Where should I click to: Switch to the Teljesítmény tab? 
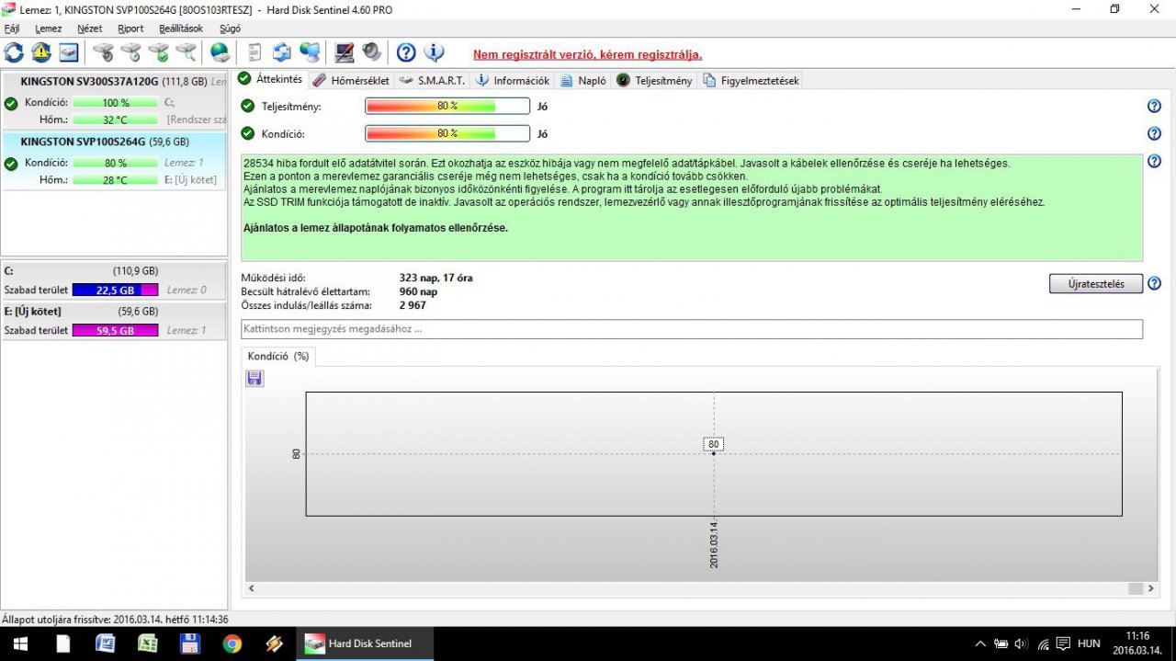click(x=654, y=80)
